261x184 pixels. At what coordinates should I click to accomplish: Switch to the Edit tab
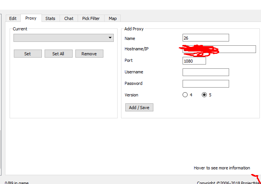pyautogui.click(x=13, y=18)
